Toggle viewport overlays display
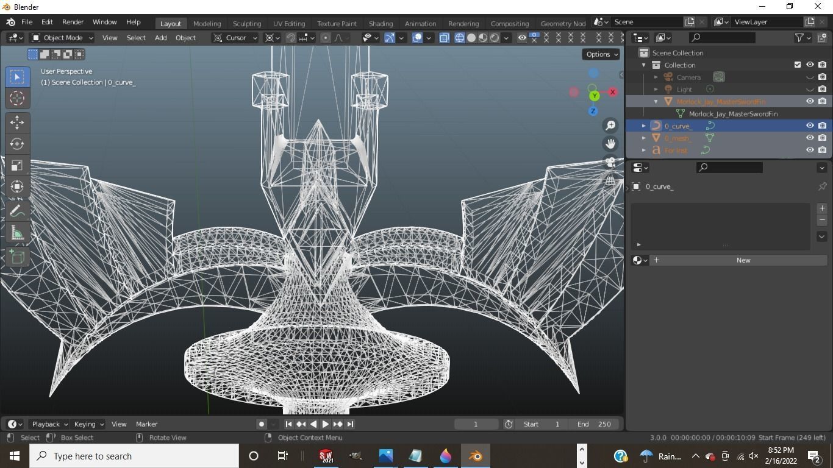Viewport: 833px width, 468px height. pyautogui.click(x=417, y=38)
